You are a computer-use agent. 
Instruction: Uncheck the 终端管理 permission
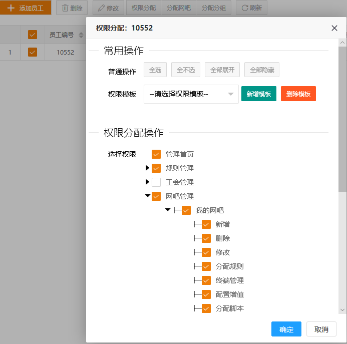click(206, 280)
